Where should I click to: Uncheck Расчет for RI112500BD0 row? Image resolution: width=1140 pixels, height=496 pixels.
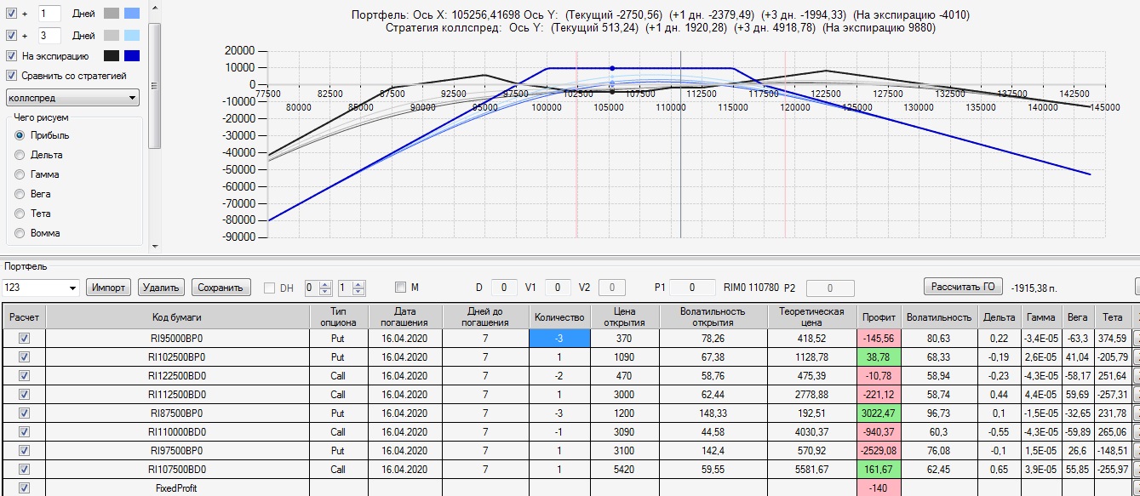pyautogui.click(x=24, y=394)
